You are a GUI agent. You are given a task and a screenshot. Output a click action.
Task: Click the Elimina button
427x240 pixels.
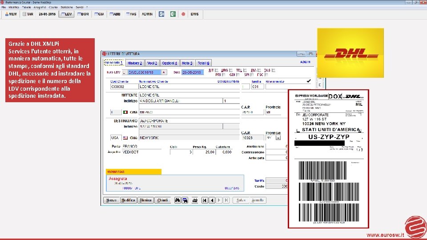click(x=145, y=200)
